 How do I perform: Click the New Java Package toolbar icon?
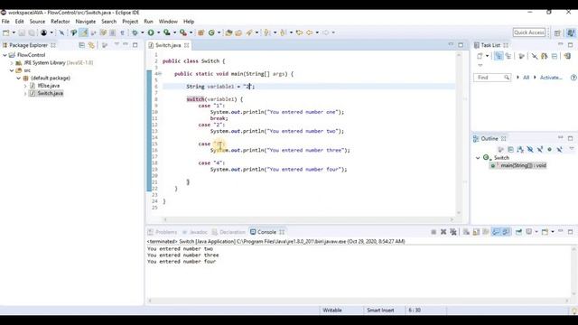200,32
